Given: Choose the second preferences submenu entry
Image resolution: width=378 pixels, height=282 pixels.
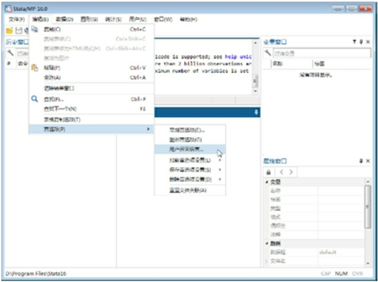Looking at the screenshot, I should coord(190,139).
